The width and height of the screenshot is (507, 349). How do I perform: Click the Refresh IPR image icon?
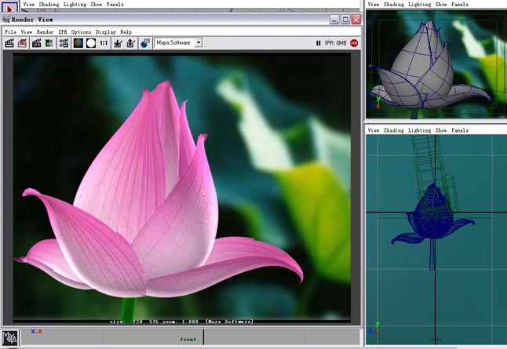click(x=49, y=43)
